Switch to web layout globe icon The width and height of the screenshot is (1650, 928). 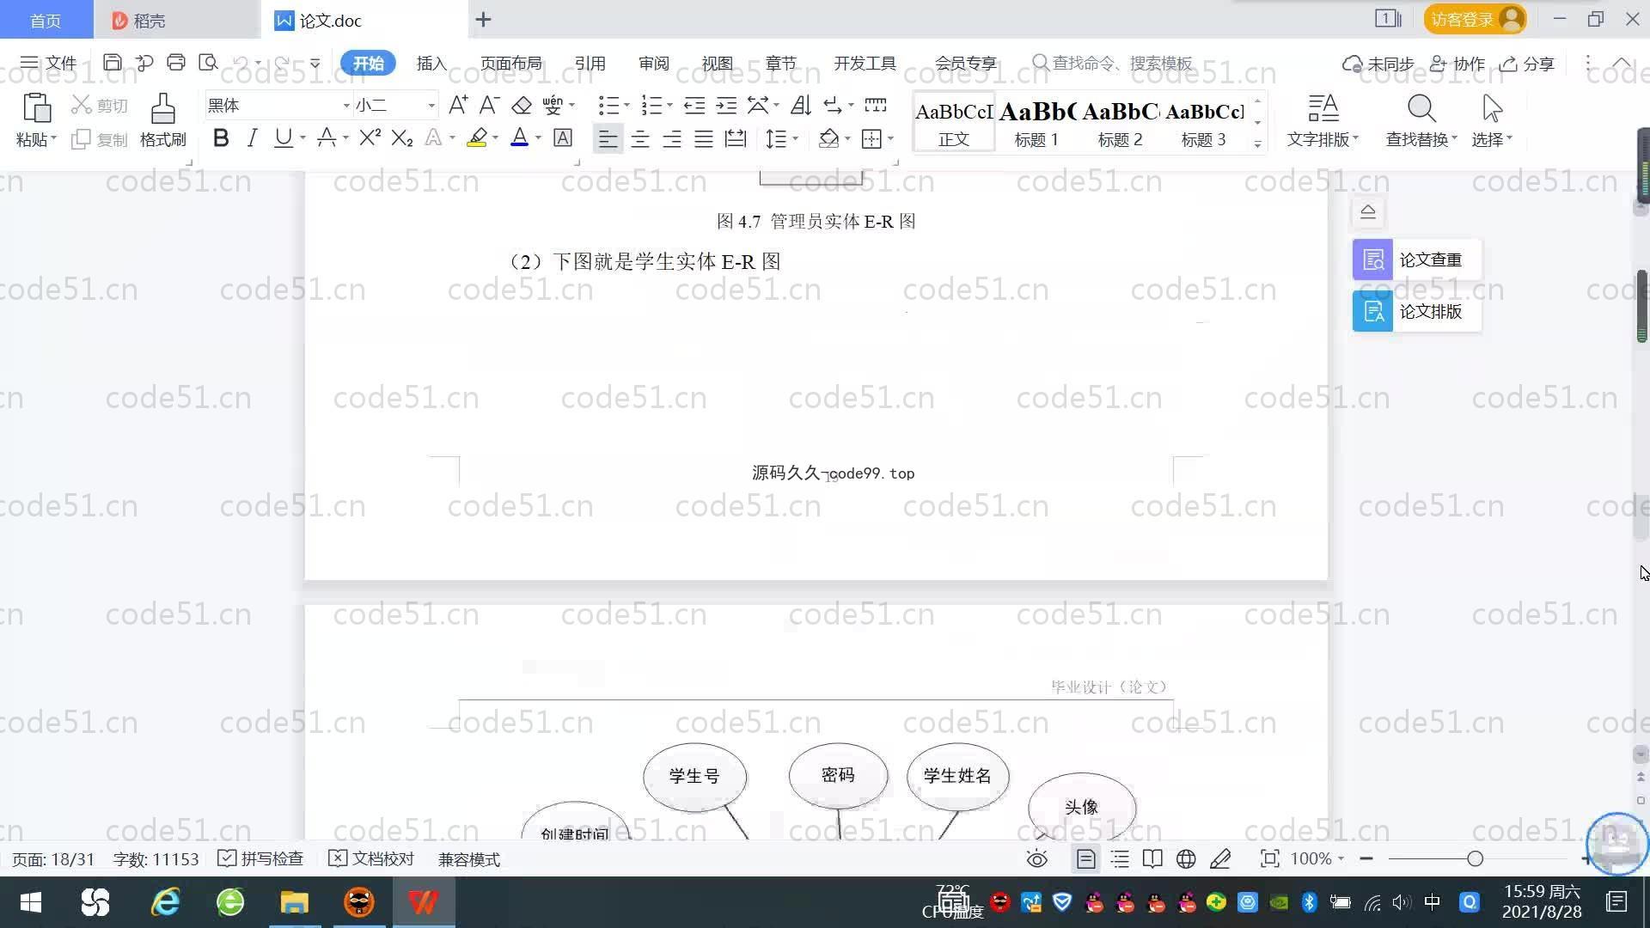[1186, 858]
